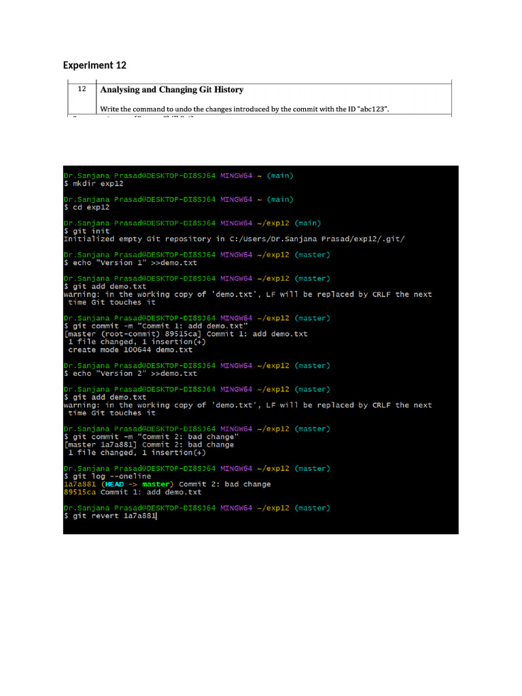Viewport: 522px width, 696px height.
Task: Select the "(HEAD -> master)" log entry line
Action: 167,485
